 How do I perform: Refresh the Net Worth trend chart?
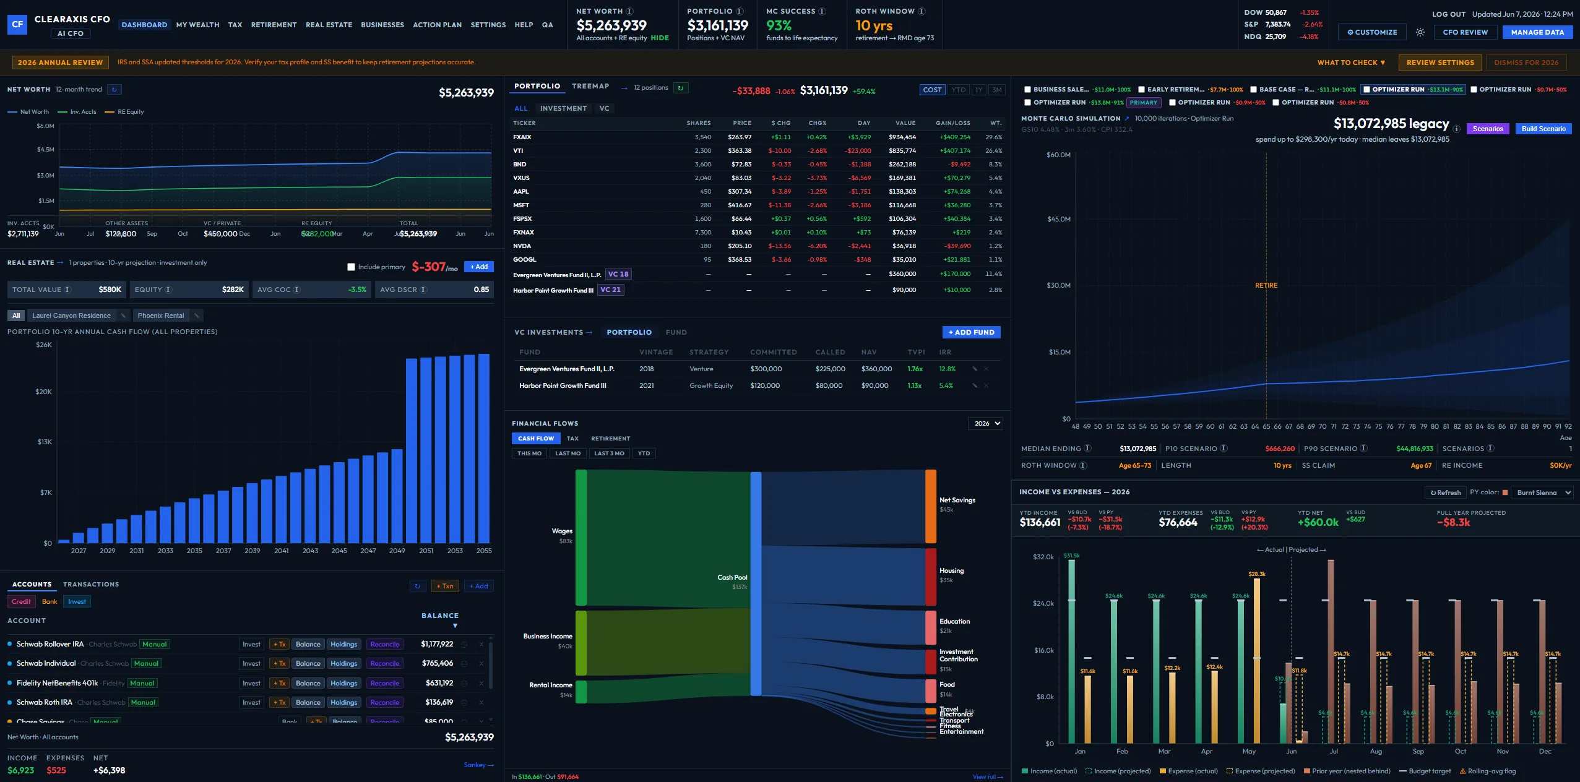pyautogui.click(x=114, y=90)
